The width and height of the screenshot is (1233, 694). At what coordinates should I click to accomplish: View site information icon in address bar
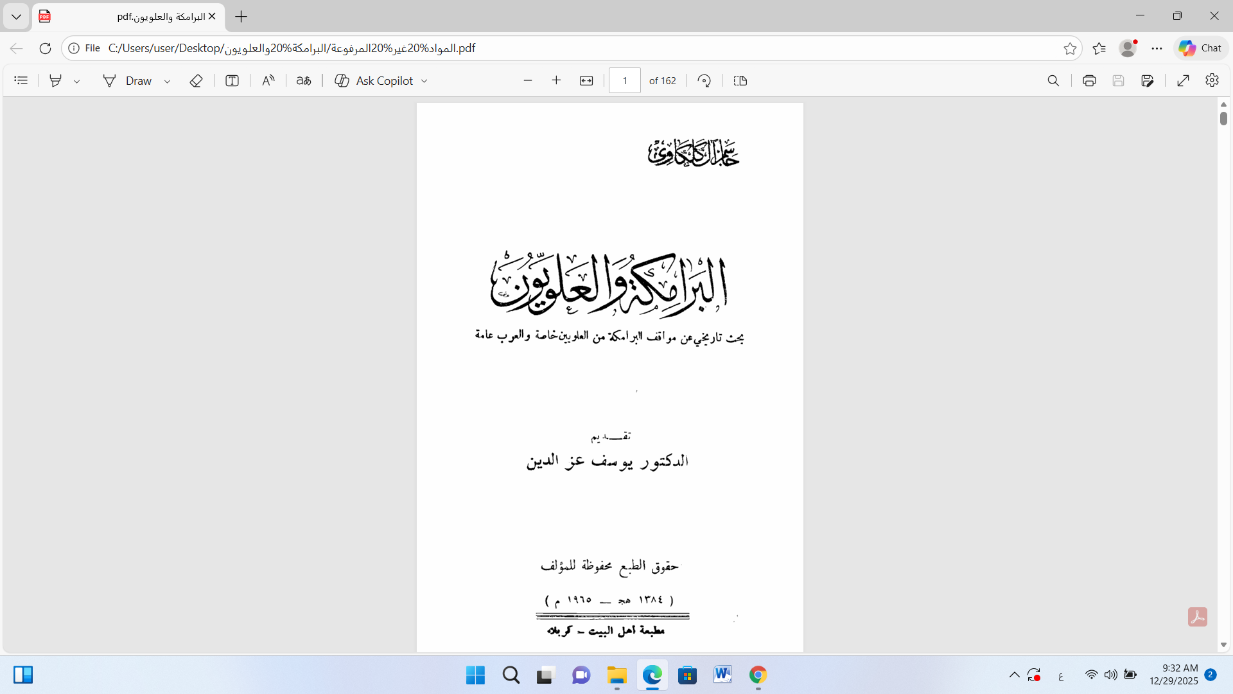pyautogui.click(x=74, y=48)
